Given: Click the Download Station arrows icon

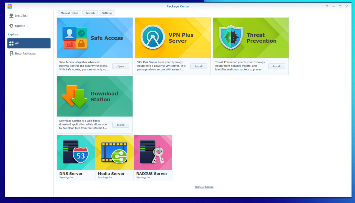Looking at the screenshot, I should tap(75, 96).
